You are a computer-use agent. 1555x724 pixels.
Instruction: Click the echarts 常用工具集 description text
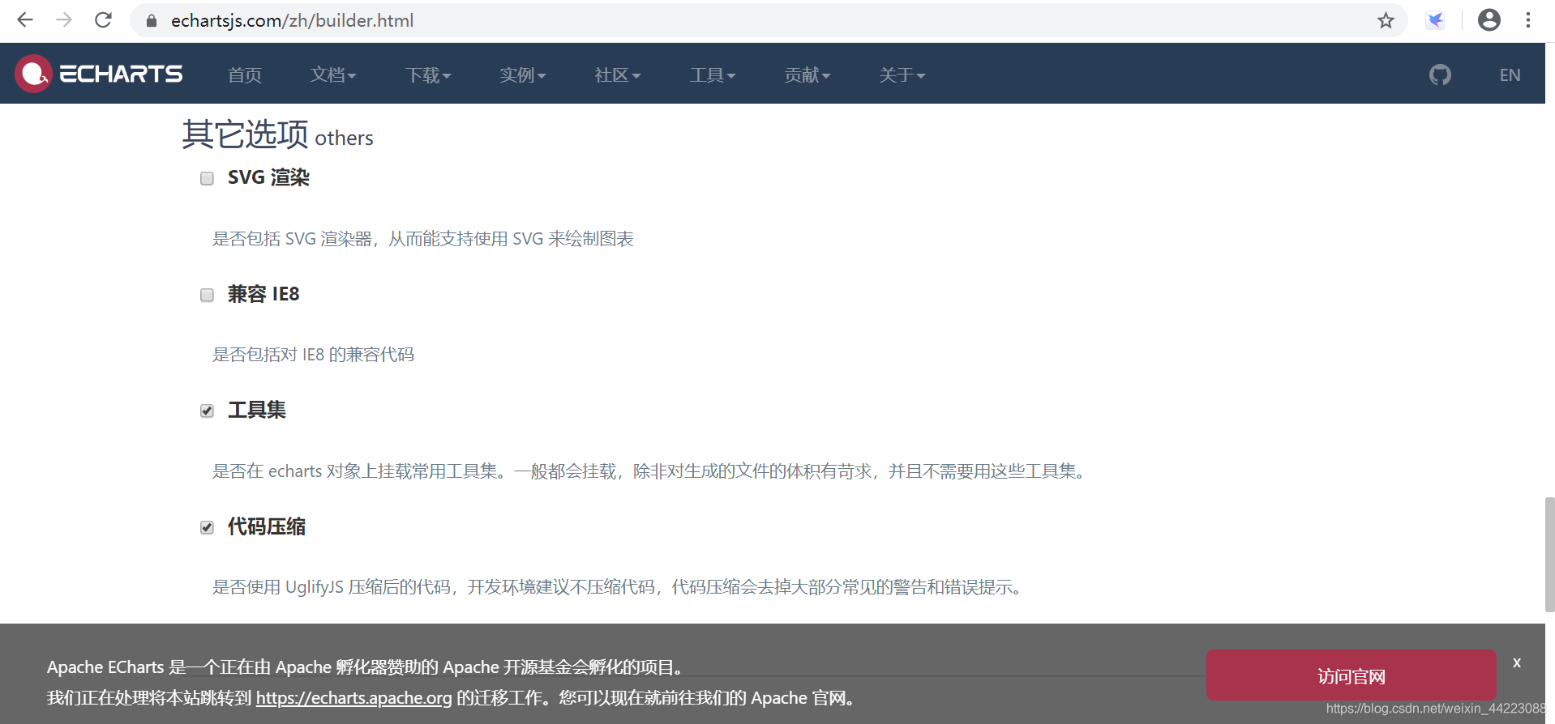(650, 471)
